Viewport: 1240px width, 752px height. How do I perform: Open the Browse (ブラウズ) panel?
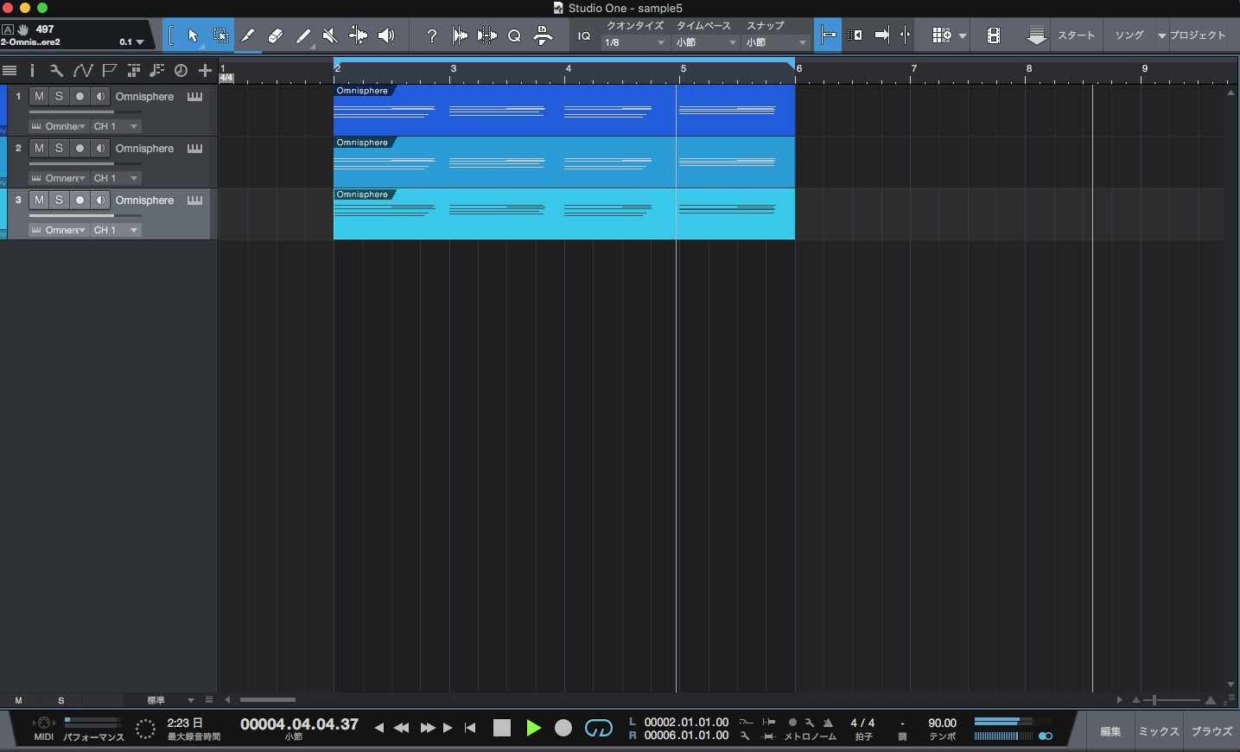point(1211,731)
